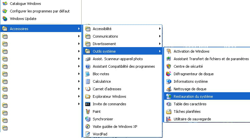Select Centre de sécurité label

(x=188, y=66)
